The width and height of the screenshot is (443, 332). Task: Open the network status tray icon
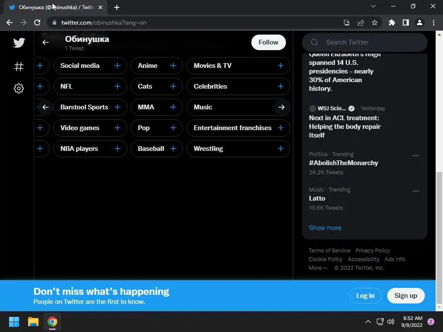click(380, 322)
